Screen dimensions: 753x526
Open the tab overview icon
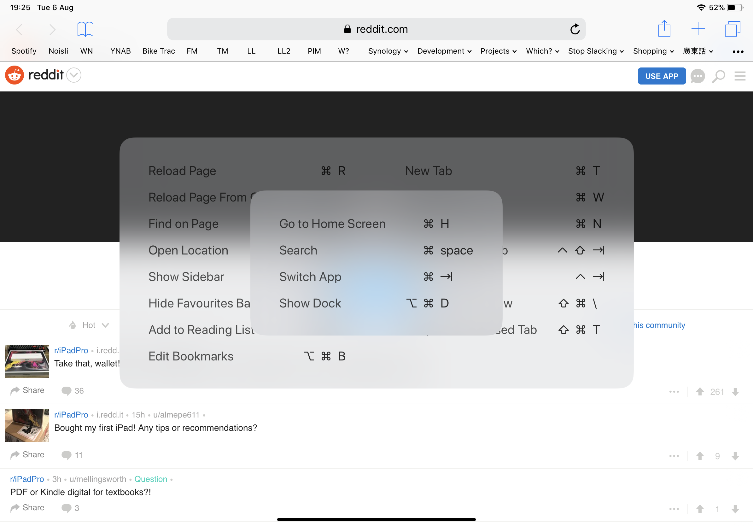tap(732, 29)
